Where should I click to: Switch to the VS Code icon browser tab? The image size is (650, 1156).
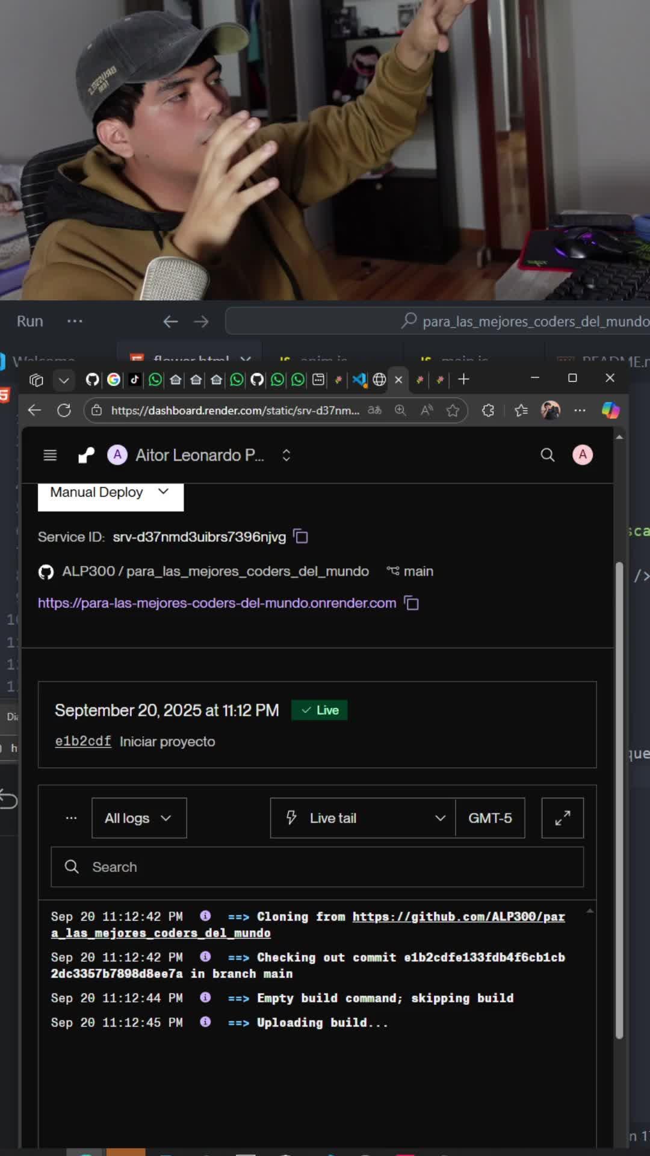point(359,379)
